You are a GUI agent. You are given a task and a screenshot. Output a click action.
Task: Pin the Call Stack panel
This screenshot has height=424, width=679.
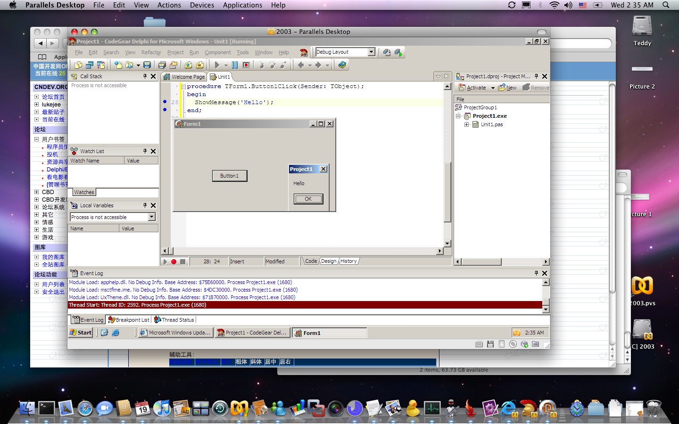(145, 76)
